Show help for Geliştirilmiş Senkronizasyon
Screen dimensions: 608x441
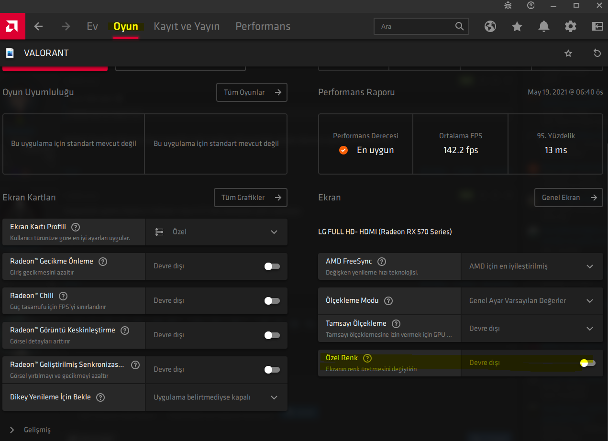point(135,365)
